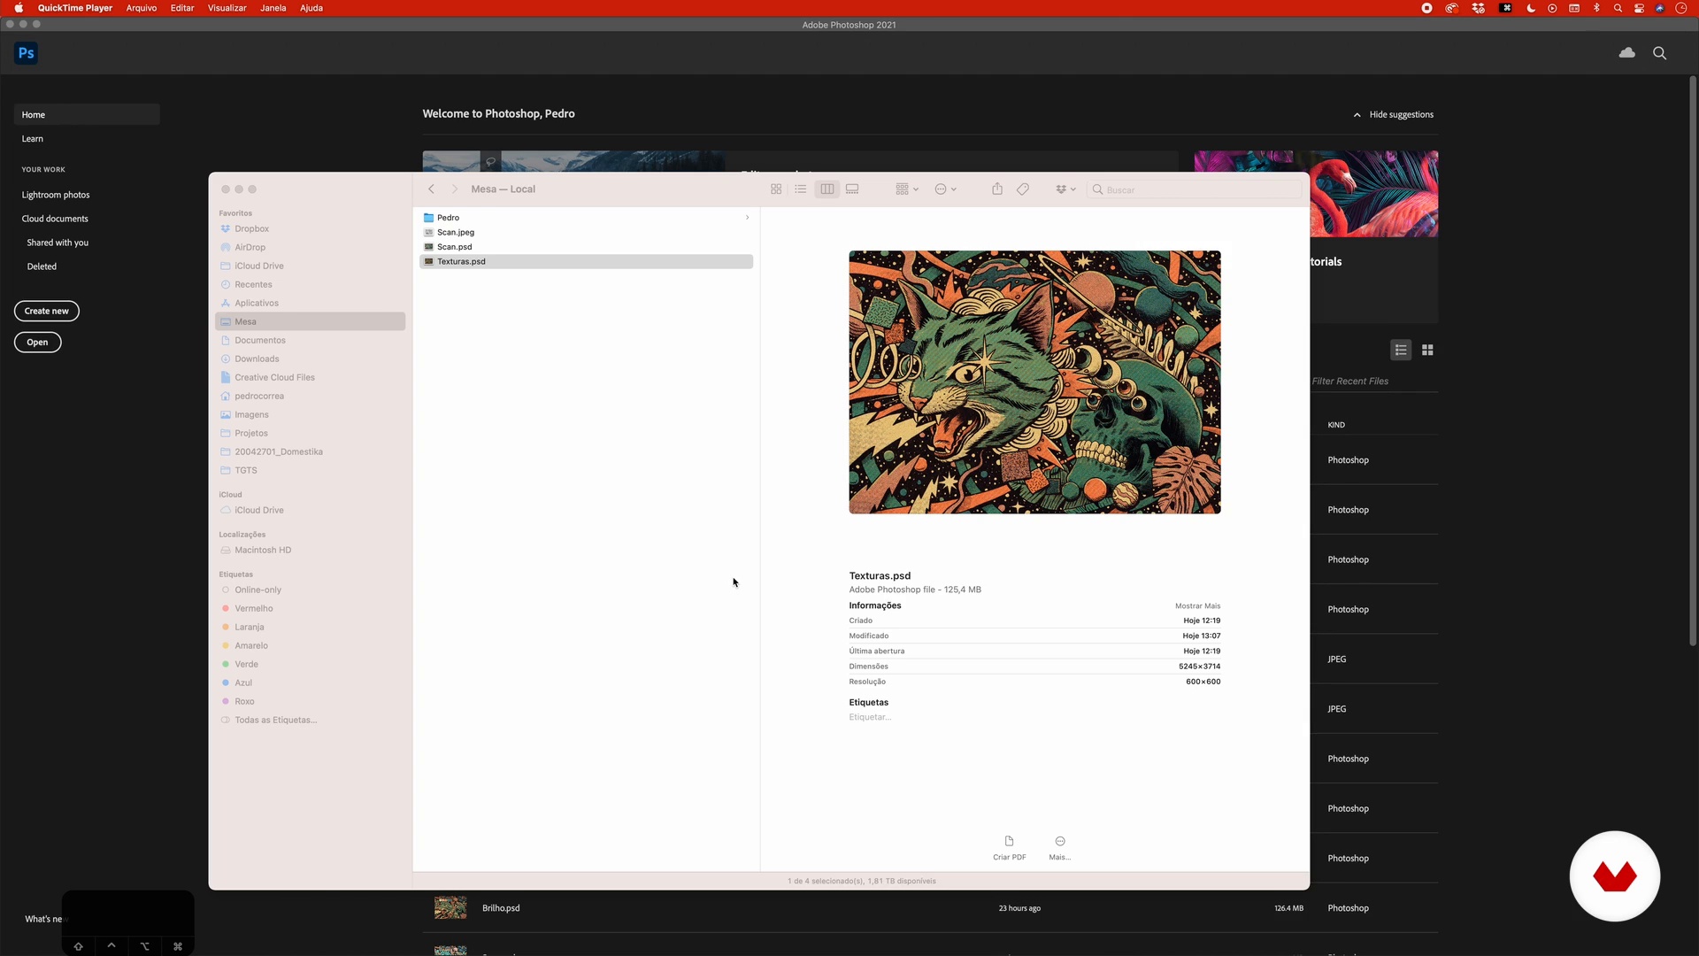1699x956 pixels.
Task: Select Macintosh HD under Localizações
Action: click(310, 551)
